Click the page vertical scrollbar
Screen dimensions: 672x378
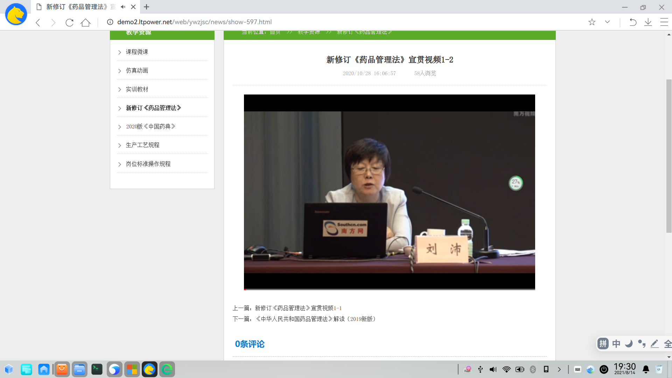[x=669, y=156]
